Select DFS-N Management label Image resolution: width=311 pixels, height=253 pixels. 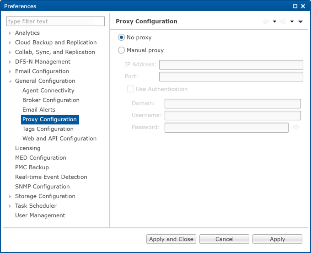(43, 62)
